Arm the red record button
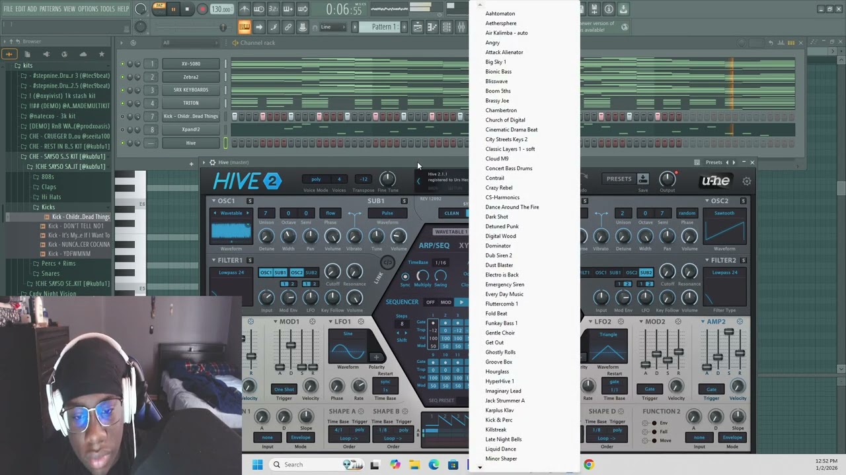846x475 pixels. pos(203,9)
